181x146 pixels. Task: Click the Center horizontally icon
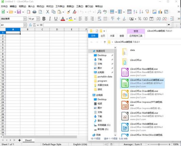point(86,19)
